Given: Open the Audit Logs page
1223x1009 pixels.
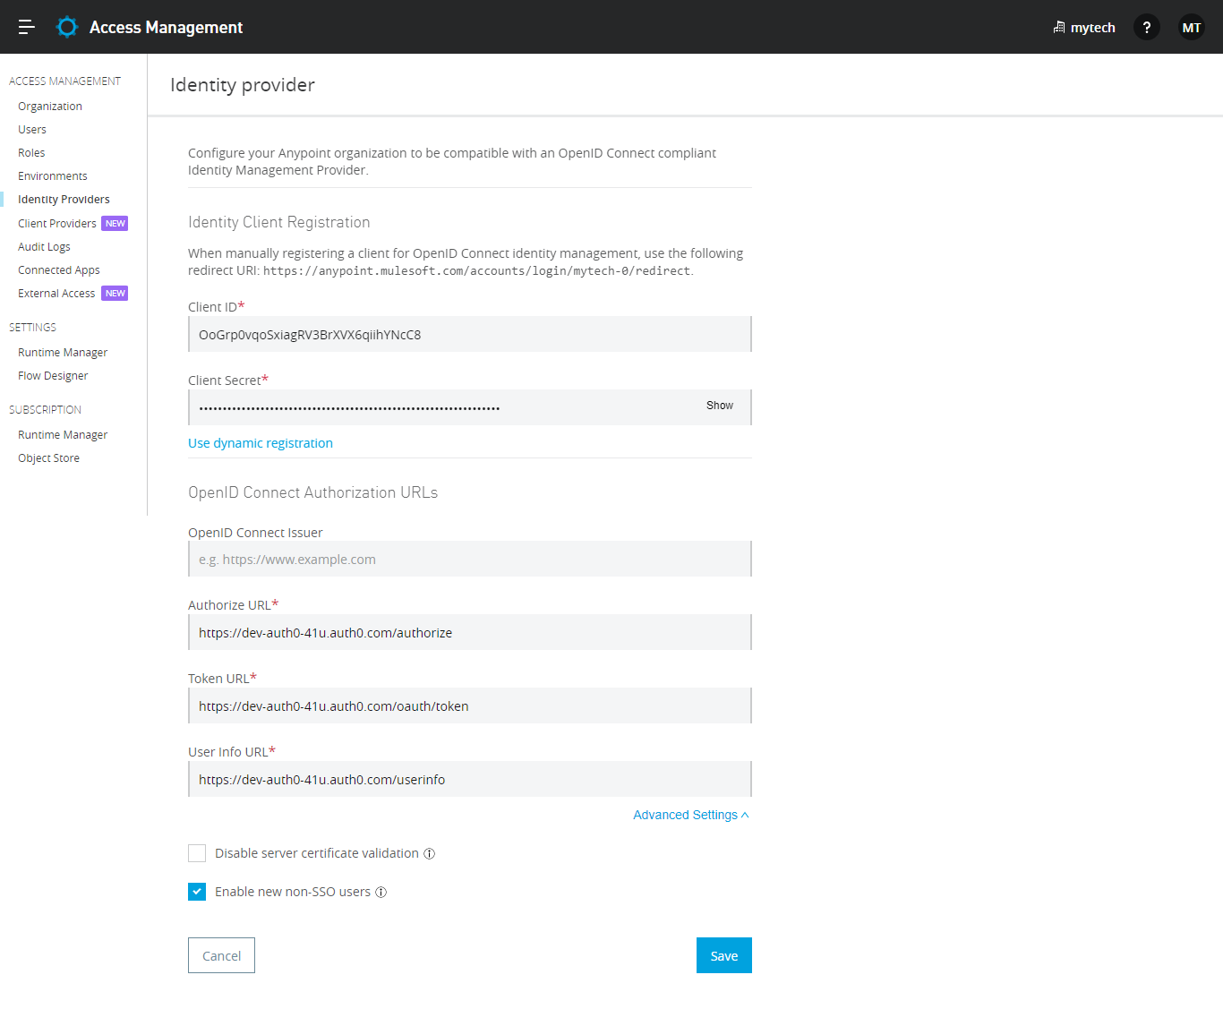Looking at the screenshot, I should pos(44,247).
